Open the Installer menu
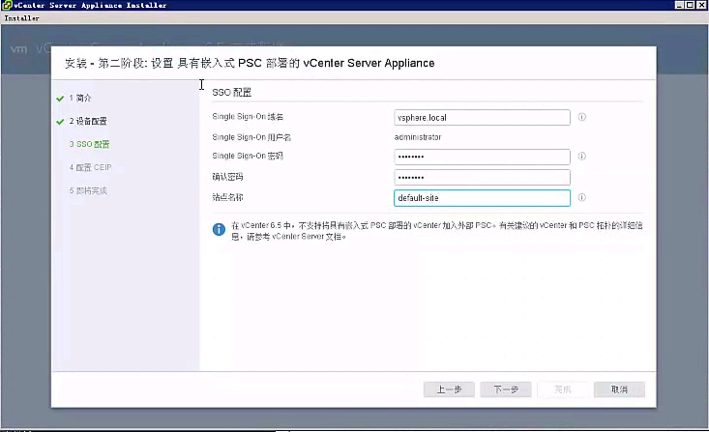 pos(21,18)
